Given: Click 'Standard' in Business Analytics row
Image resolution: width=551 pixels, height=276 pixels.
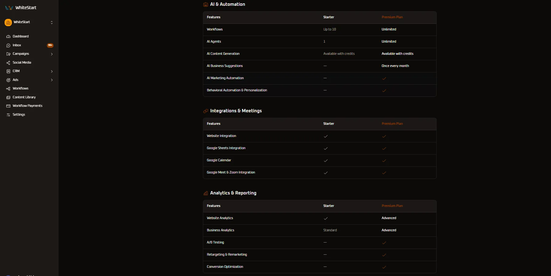Looking at the screenshot, I should click(330, 230).
